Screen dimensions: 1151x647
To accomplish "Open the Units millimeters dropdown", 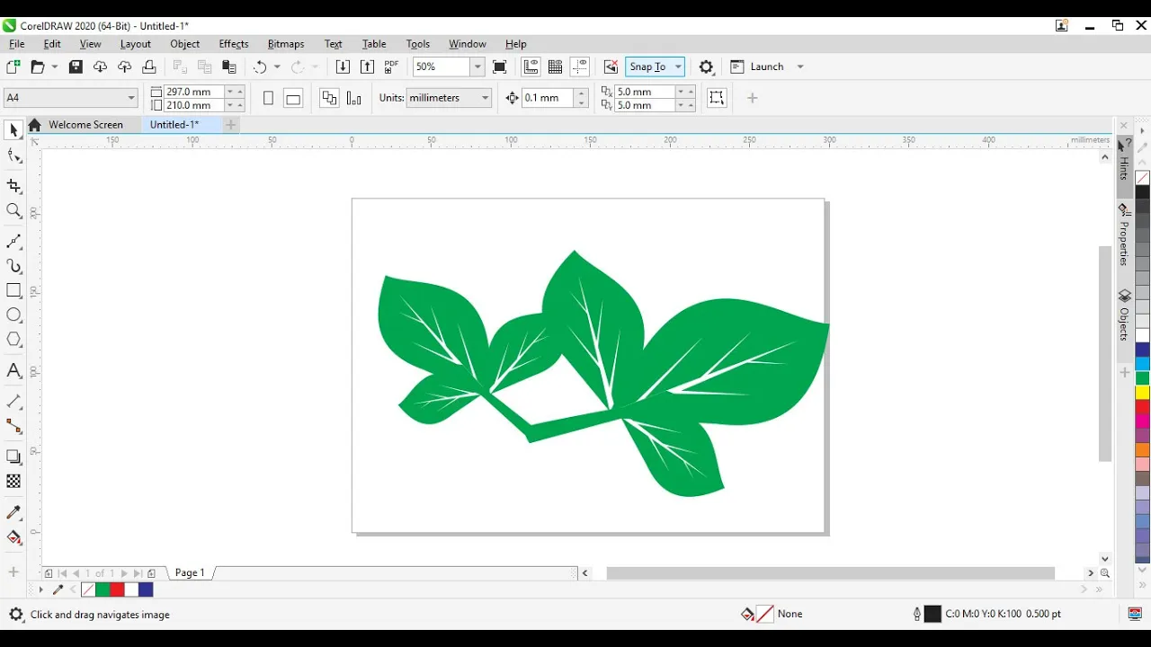I will pyautogui.click(x=486, y=97).
